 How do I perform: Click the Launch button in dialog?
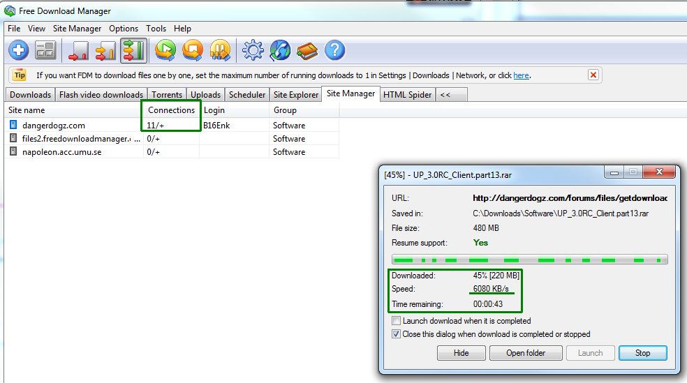pyautogui.click(x=590, y=353)
